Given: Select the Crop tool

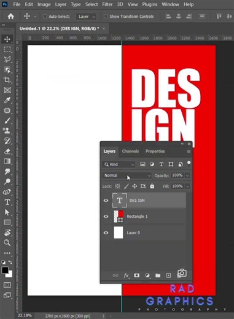Looking at the screenshot, I should (7, 80).
